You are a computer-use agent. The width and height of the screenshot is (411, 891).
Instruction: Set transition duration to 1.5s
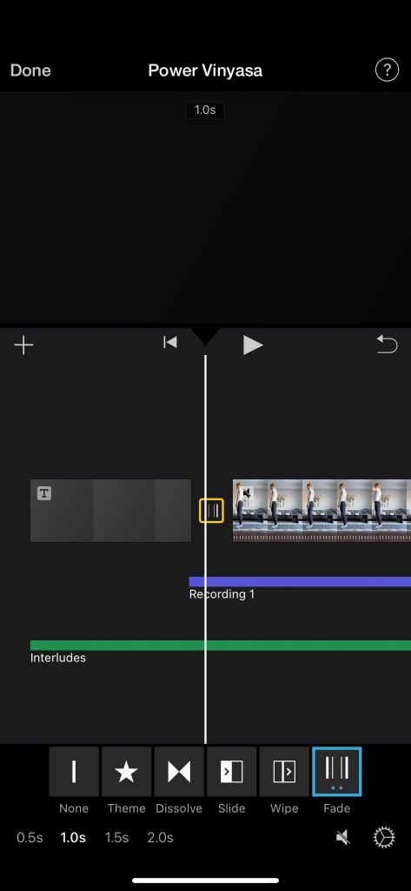click(x=116, y=838)
